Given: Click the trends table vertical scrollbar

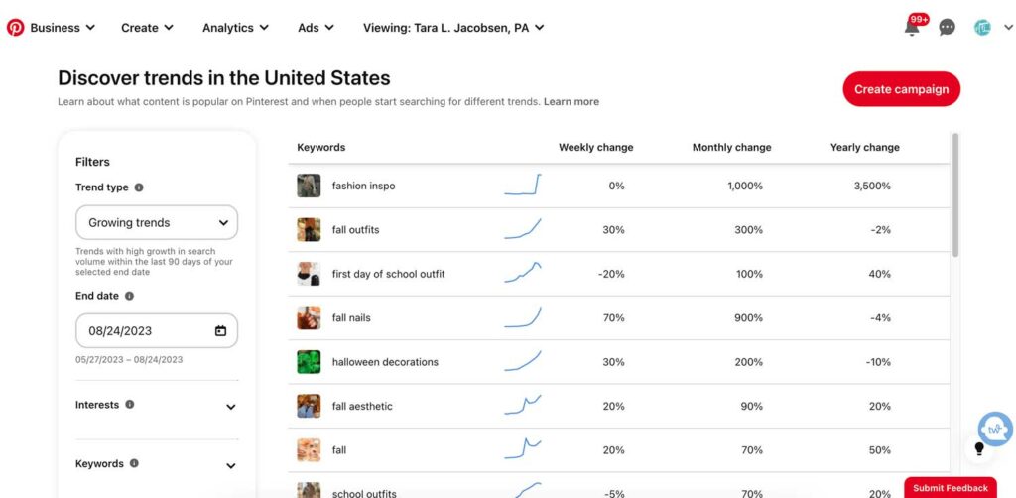Looking at the screenshot, I should 955,194.
